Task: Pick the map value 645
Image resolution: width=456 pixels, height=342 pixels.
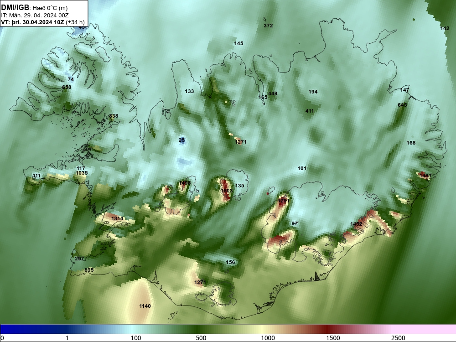Action: tap(402, 105)
